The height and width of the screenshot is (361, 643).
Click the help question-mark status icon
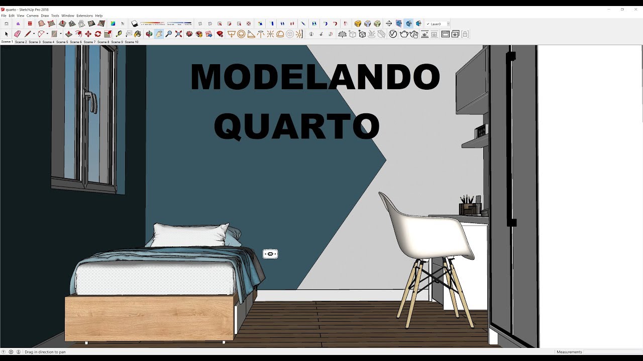click(x=4, y=352)
